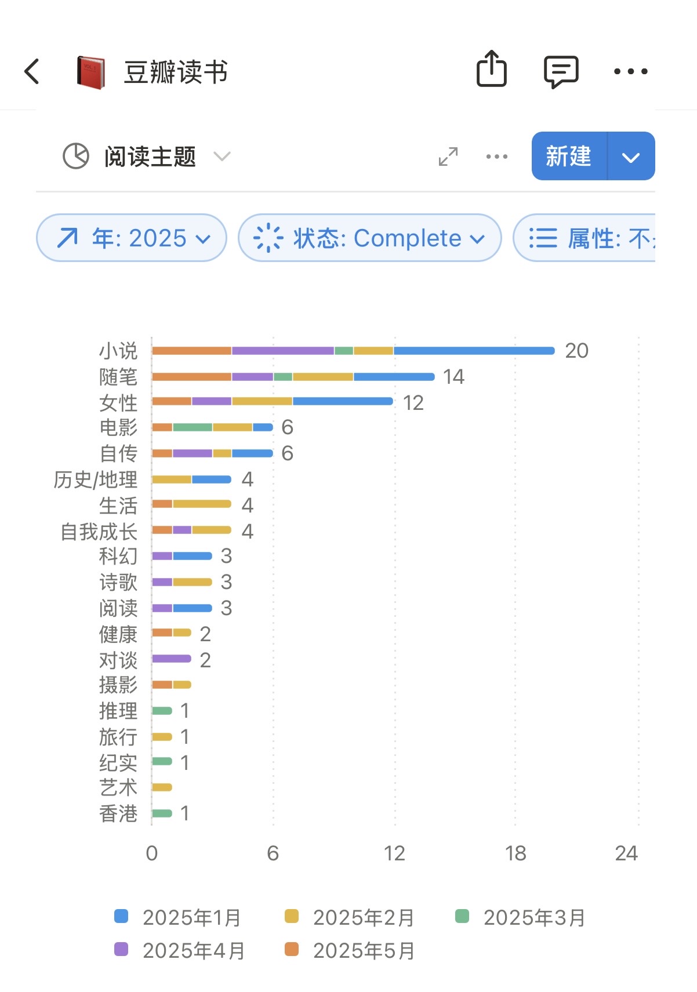Tap the pie chart view icon
This screenshot has height=992, width=697.
pos(76,156)
